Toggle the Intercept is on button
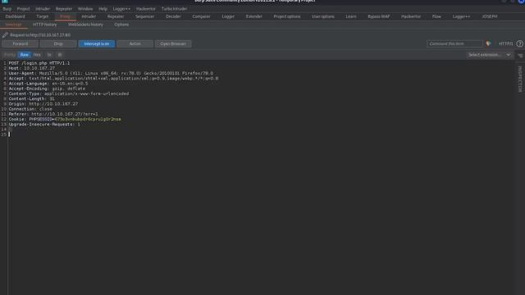The height and width of the screenshot is (295, 525). pos(97,43)
